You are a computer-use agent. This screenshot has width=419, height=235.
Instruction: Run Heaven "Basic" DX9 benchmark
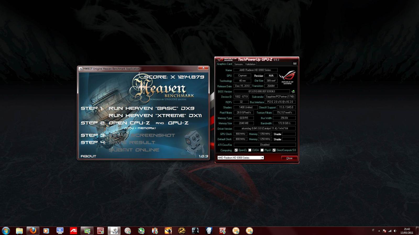click(151, 108)
